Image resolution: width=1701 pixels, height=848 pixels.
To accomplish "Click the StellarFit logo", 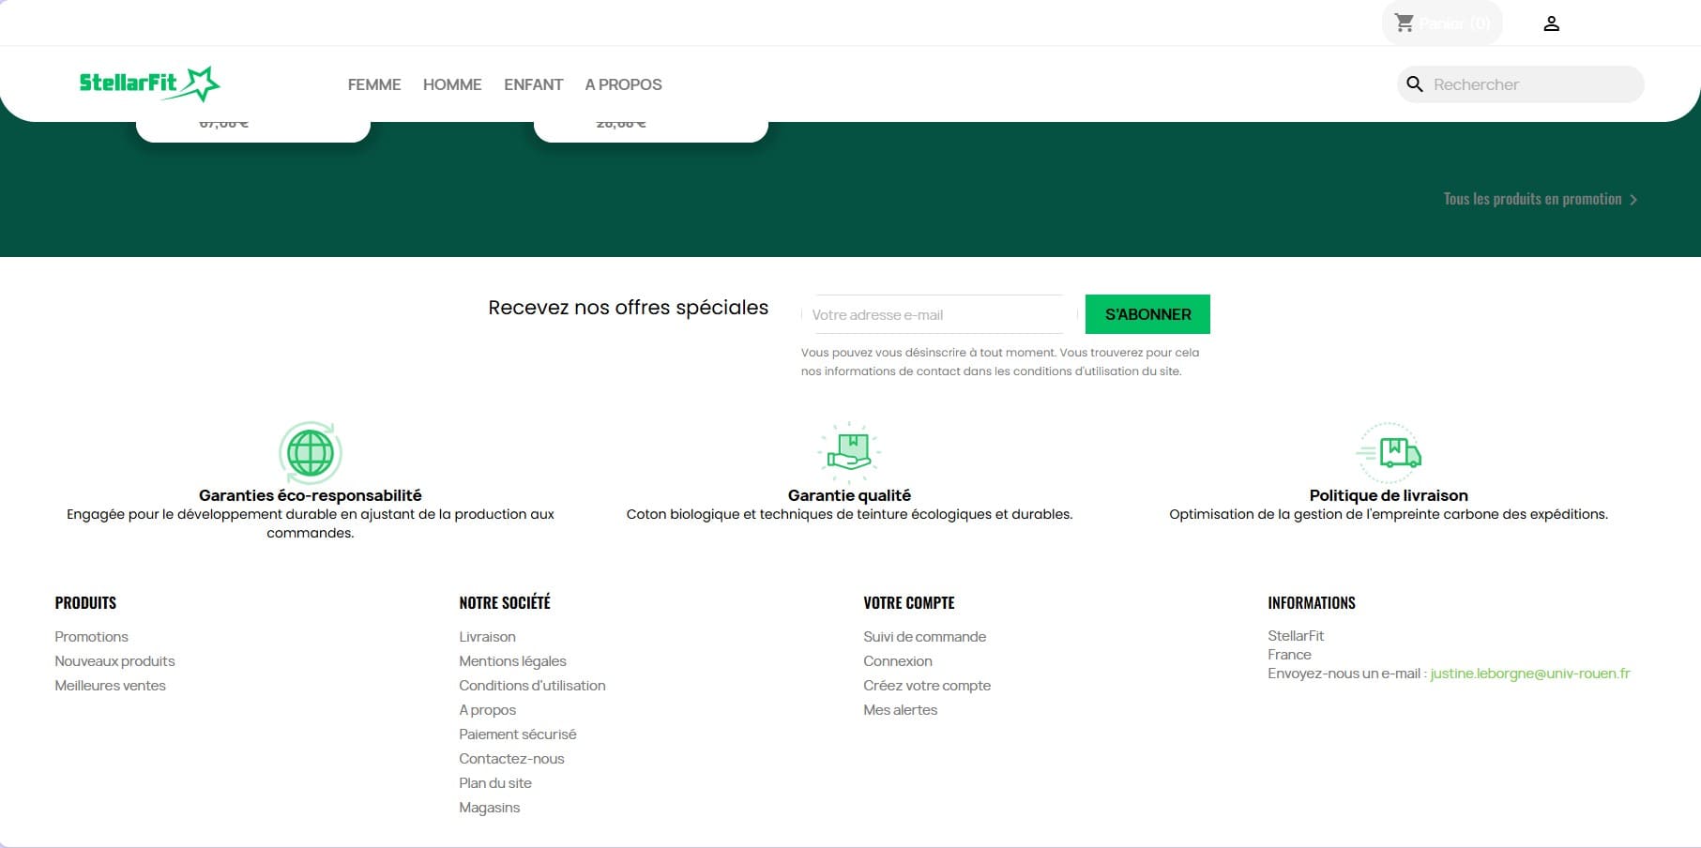I will (x=150, y=83).
